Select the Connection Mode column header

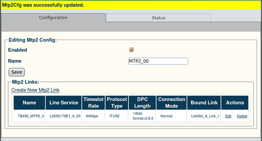pyautogui.click(x=171, y=102)
